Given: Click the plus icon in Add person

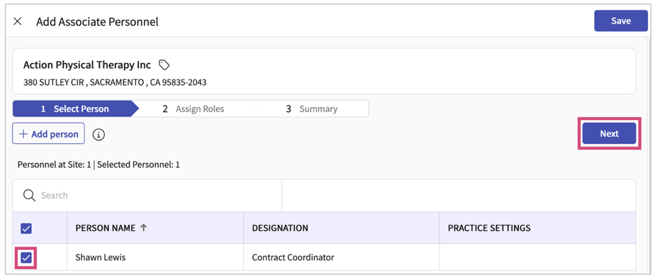Looking at the screenshot, I should click(x=24, y=134).
